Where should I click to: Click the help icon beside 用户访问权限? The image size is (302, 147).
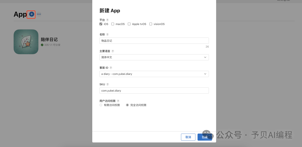[118, 101]
